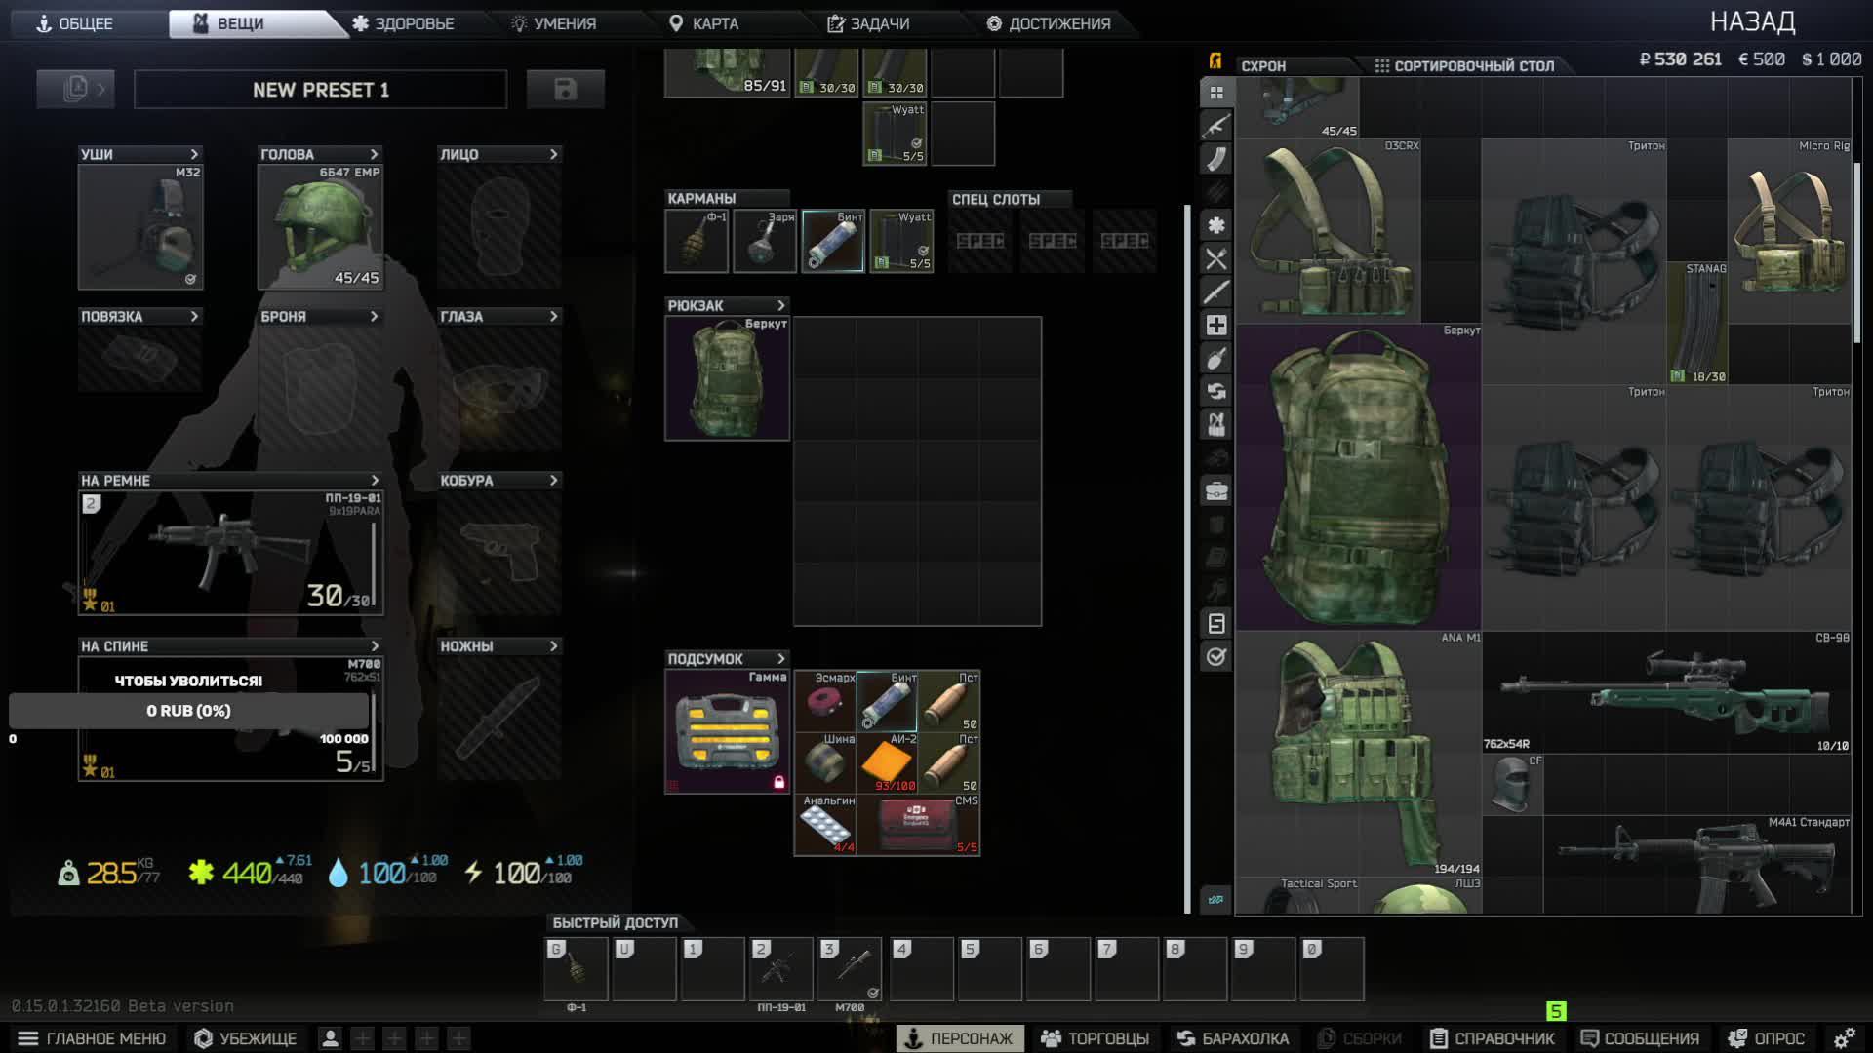Select the grenade filter icon in stash
Viewport: 1873px width, 1053px height.
[1216, 358]
